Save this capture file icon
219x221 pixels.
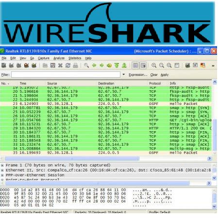click(53, 66)
